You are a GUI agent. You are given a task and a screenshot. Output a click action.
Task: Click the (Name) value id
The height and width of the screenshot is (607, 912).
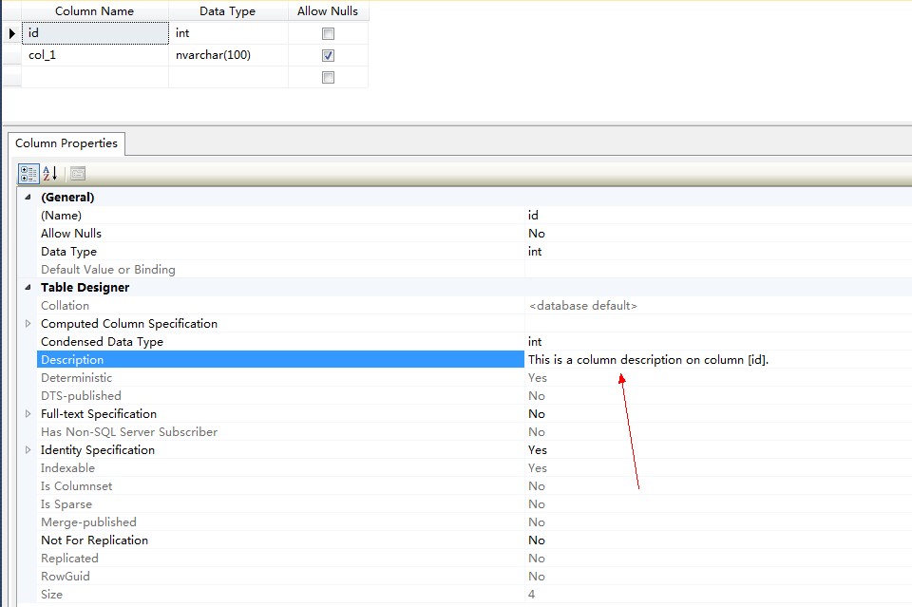[533, 215]
